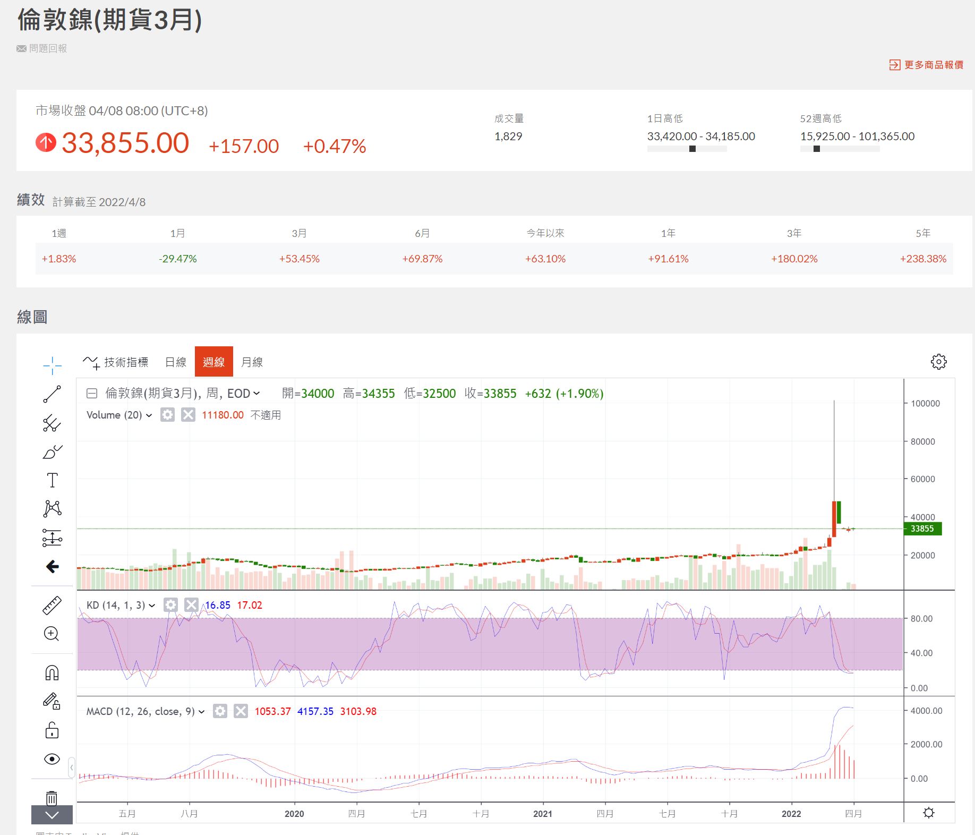Image resolution: width=975 pixels, height=835 pixels.
Task: Open the KD (14, 1, 3) dropdown
Action: pyautogui.click(x=152, y=606)
